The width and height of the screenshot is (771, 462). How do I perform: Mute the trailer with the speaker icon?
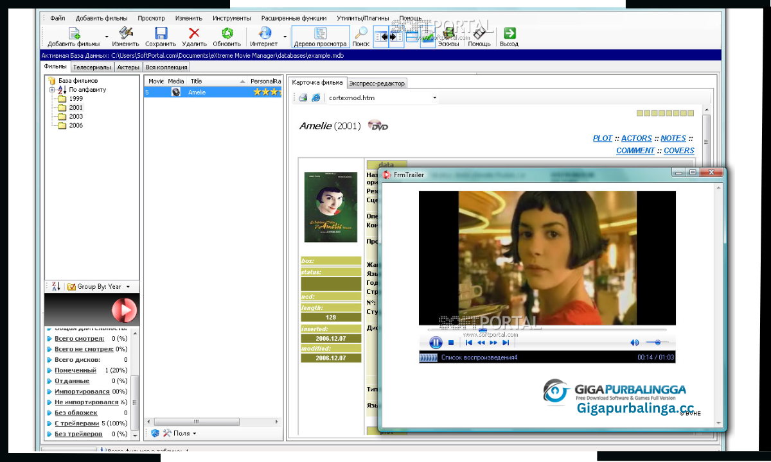635,343
